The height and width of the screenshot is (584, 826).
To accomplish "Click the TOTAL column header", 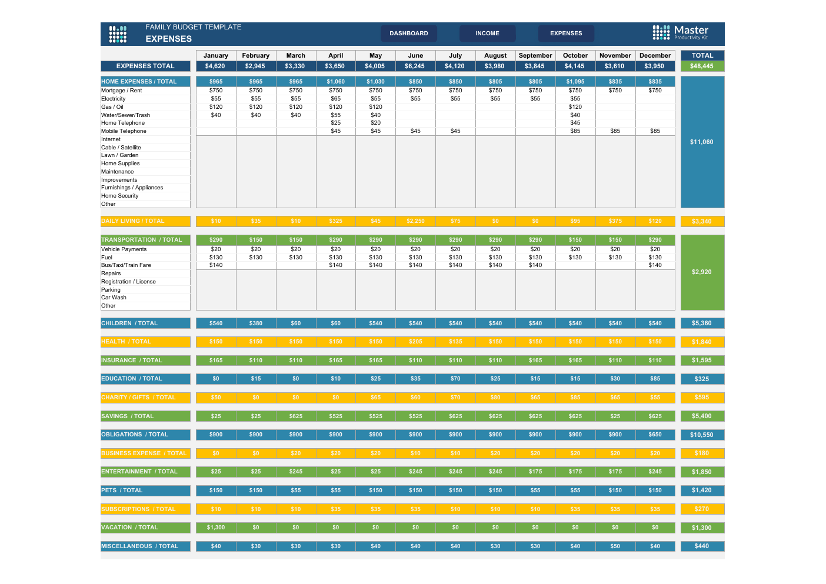I will [x=702, y=55].
